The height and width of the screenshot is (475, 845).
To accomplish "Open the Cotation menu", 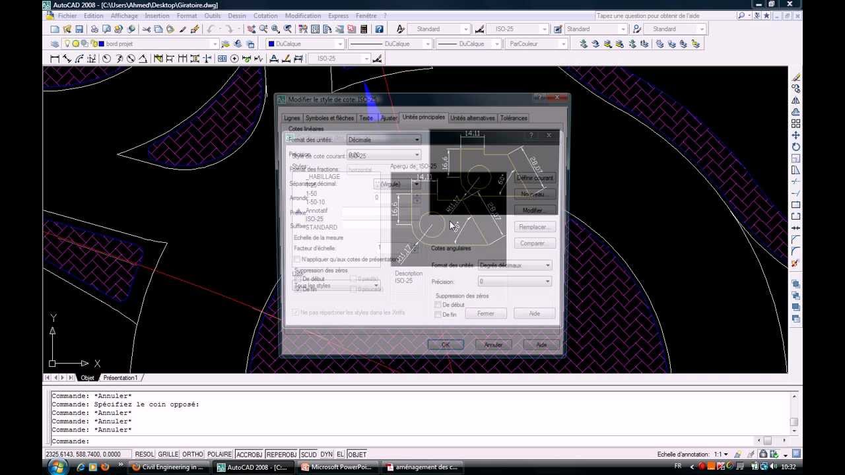I will 265,16.
